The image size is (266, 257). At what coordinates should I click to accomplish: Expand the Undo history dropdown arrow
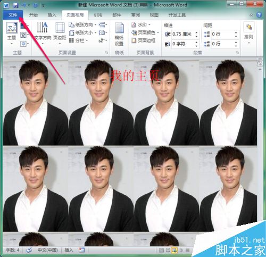point(29,5)
